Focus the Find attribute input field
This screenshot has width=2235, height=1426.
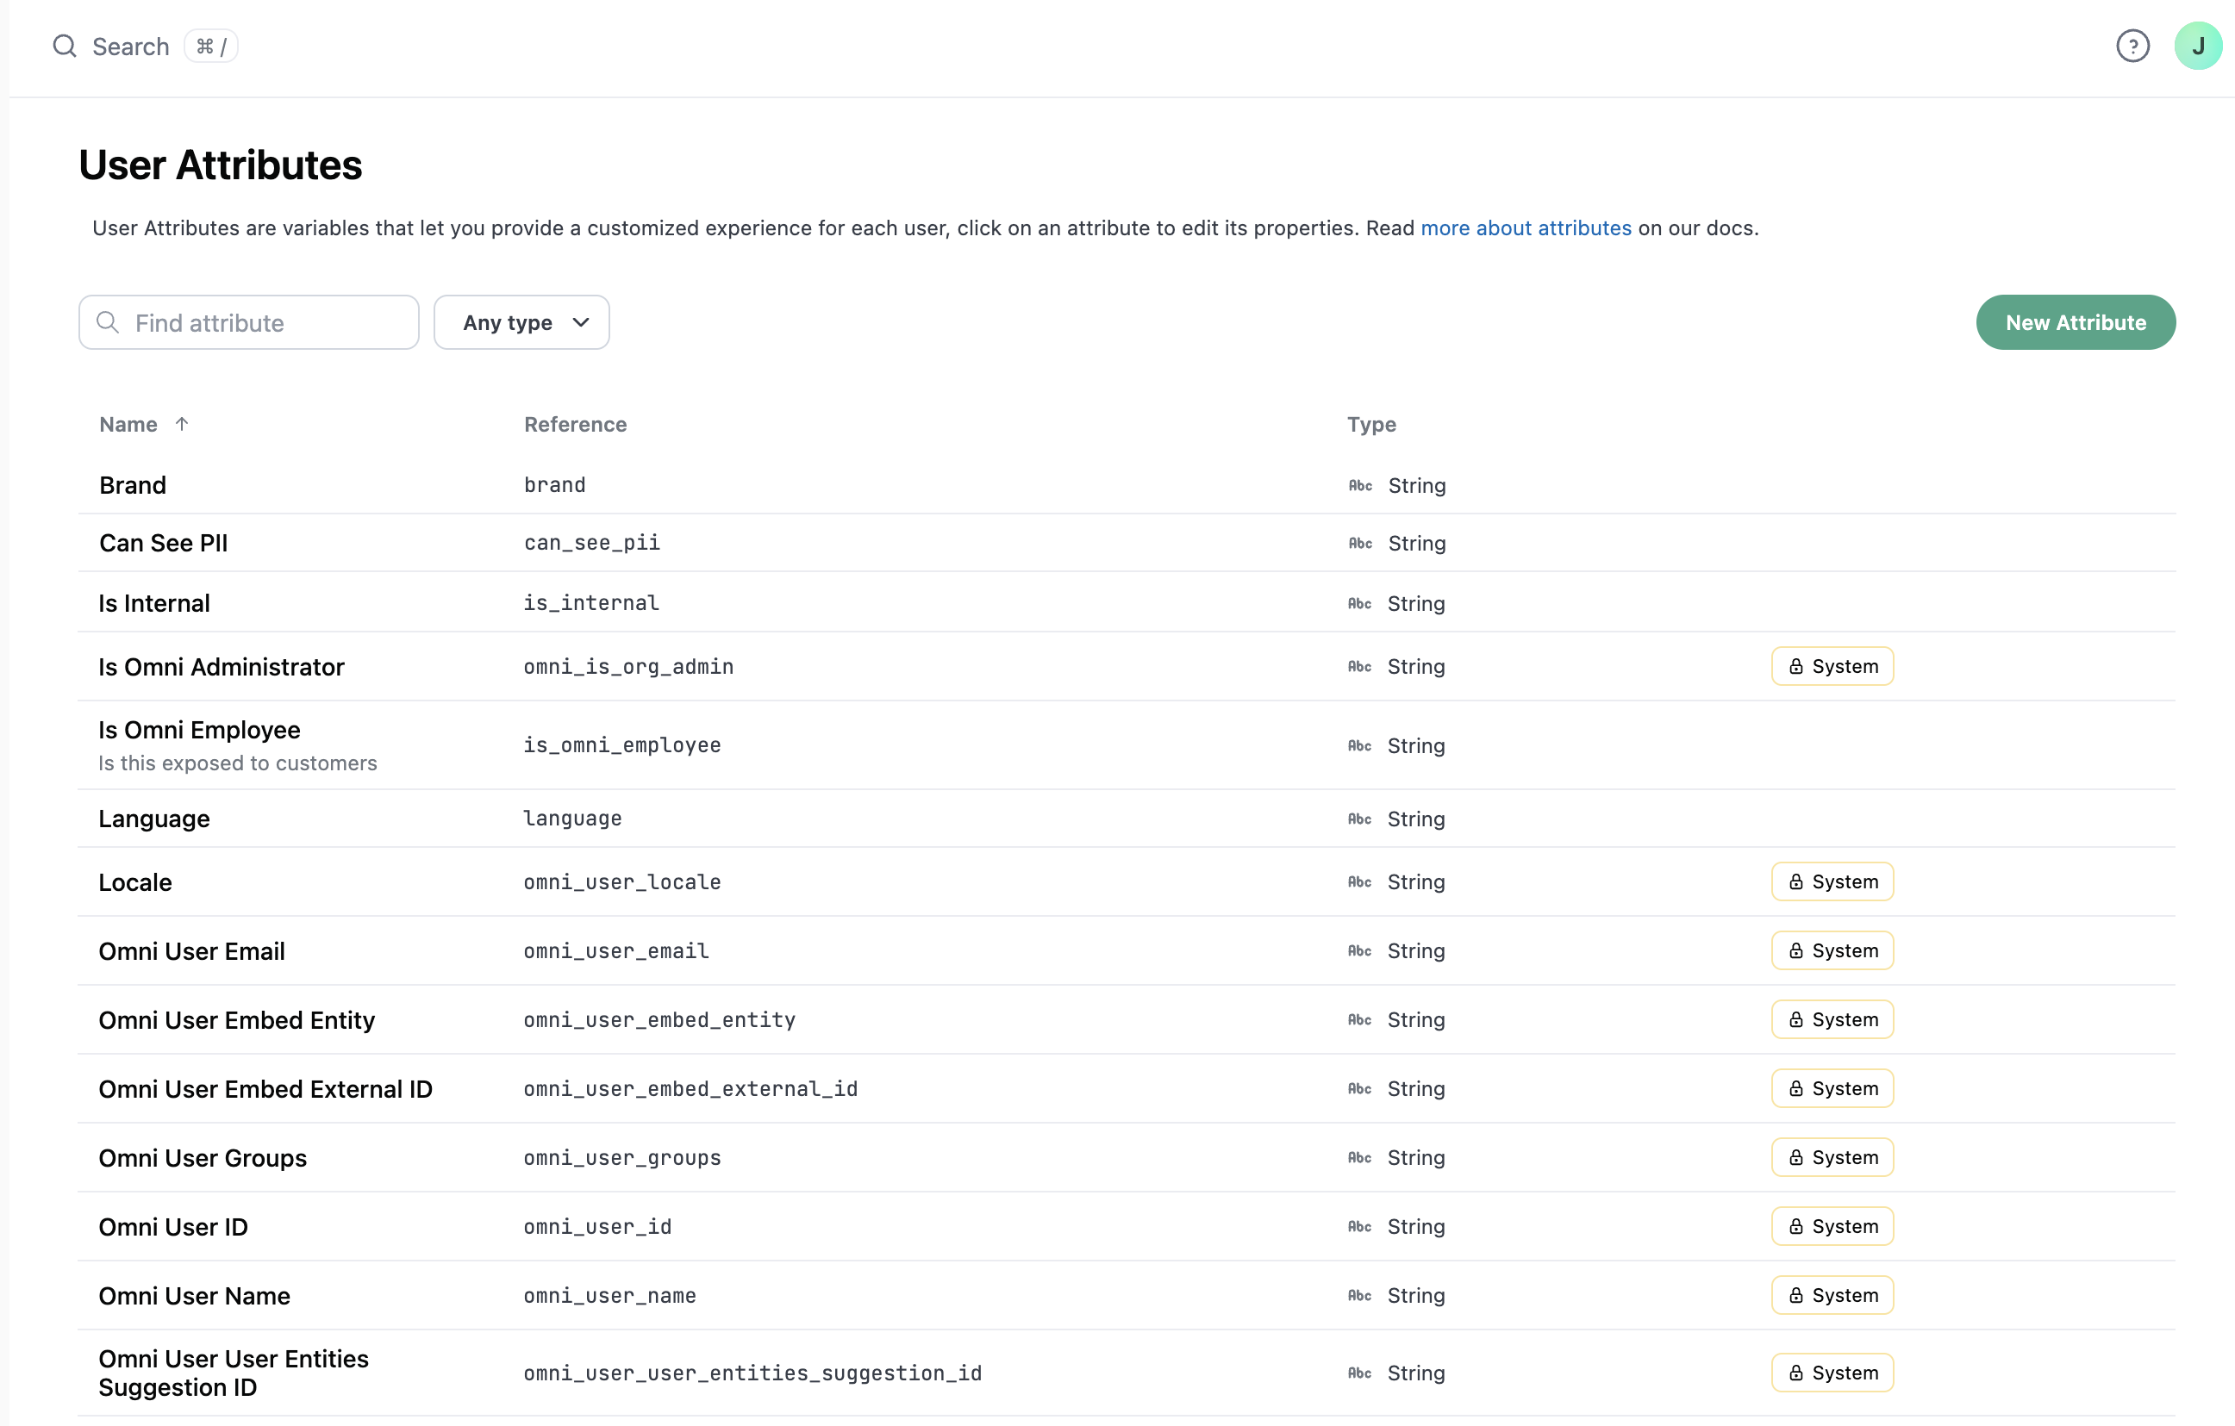[x=249, y=322]
